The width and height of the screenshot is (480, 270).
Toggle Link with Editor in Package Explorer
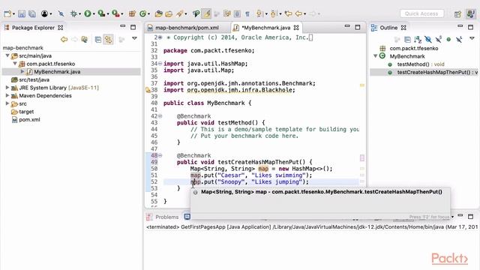pyautogui.click(x=108, y=40)
